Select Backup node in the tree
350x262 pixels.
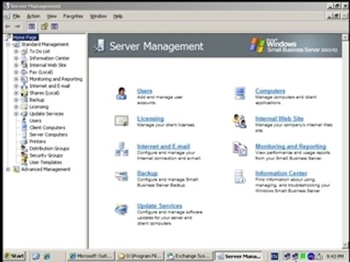pos(37,100)
